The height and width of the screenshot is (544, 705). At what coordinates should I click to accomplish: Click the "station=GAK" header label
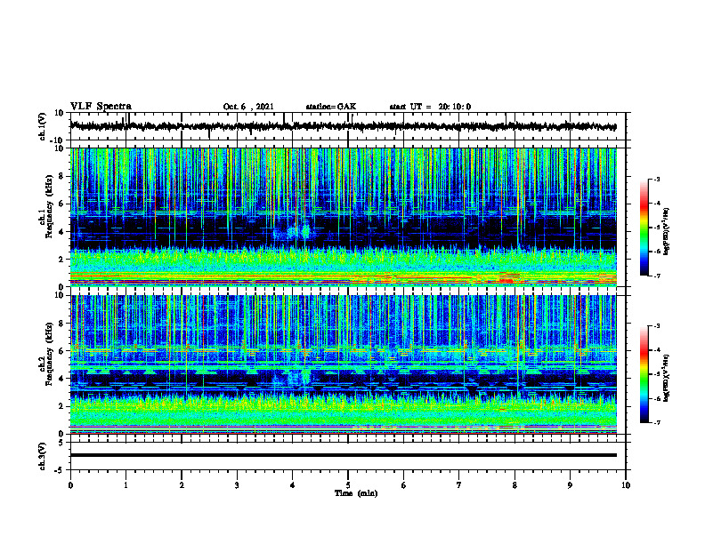tap(331, 107)
